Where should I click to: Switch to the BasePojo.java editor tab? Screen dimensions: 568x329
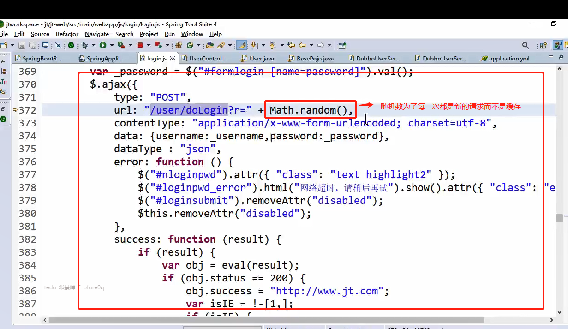pyautogui.click(x=310, y=59)
